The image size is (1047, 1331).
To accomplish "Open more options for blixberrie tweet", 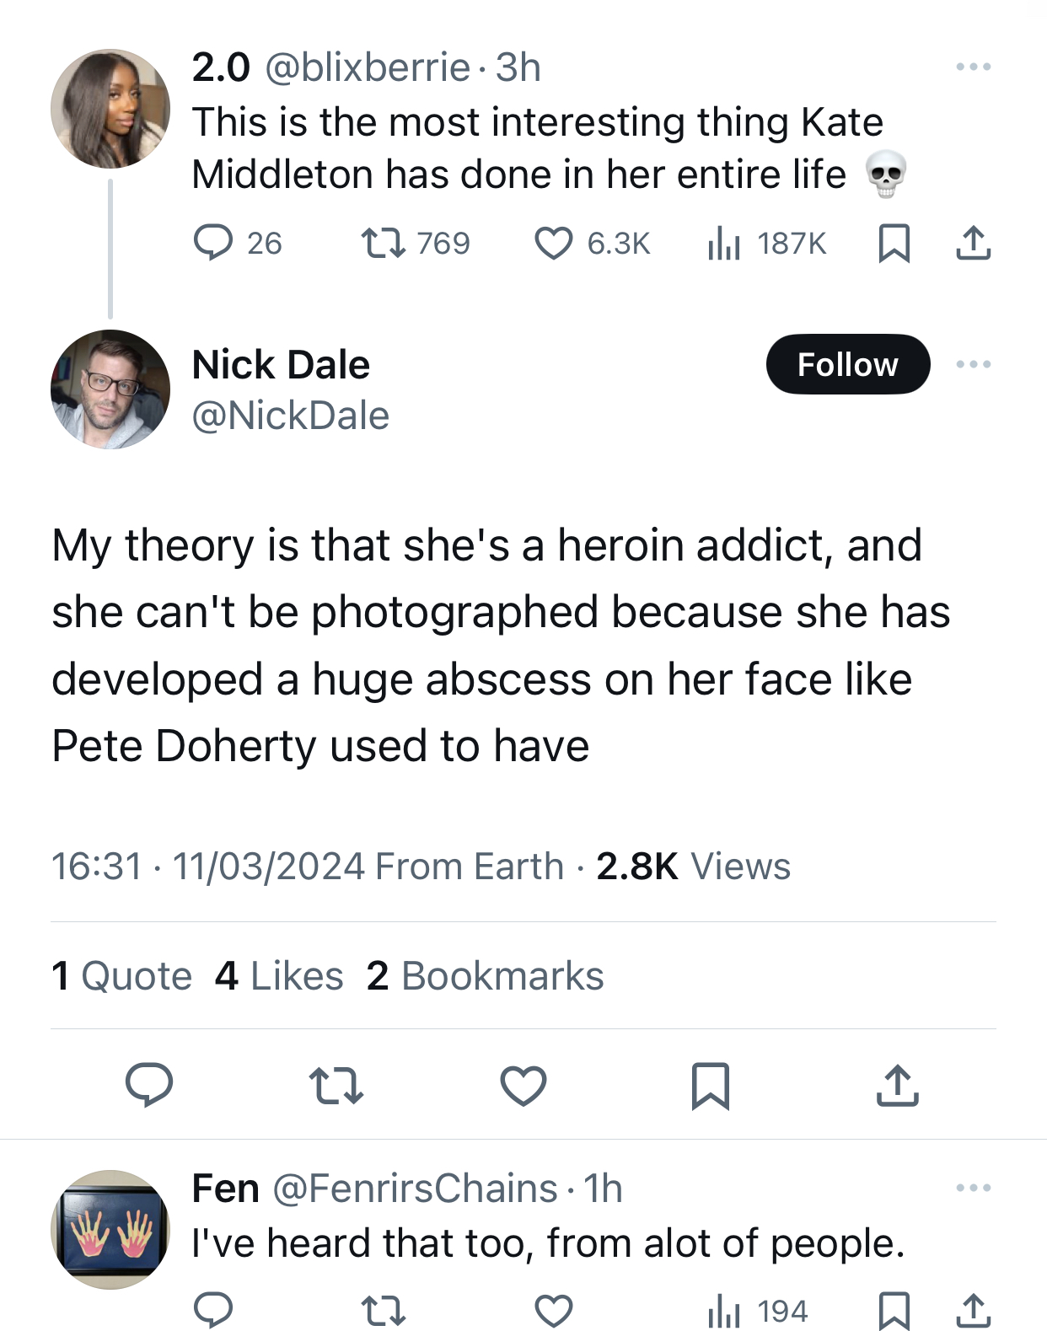I will (x=974, y=67).
